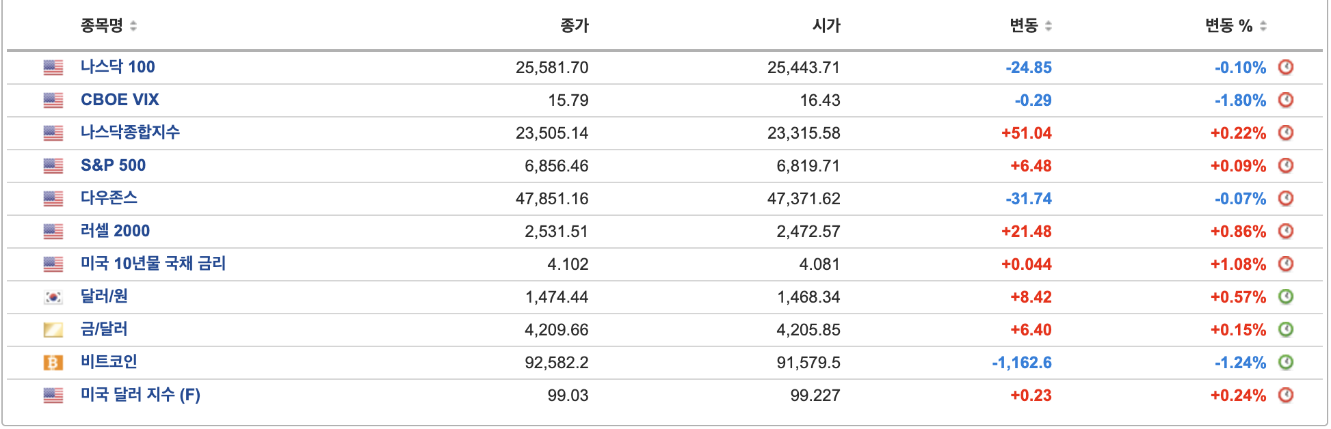Open the 다우존스 index link

point(109,198)
